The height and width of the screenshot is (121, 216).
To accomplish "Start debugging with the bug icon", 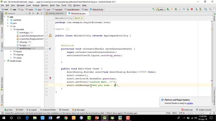I will pyautogui.click(x=176, y=9).
